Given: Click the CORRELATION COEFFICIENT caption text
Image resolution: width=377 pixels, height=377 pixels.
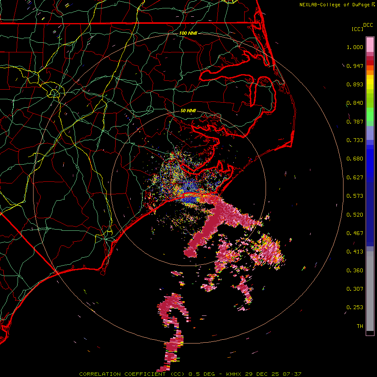Looking at the screenshot, I should click(x=132, y=374).
